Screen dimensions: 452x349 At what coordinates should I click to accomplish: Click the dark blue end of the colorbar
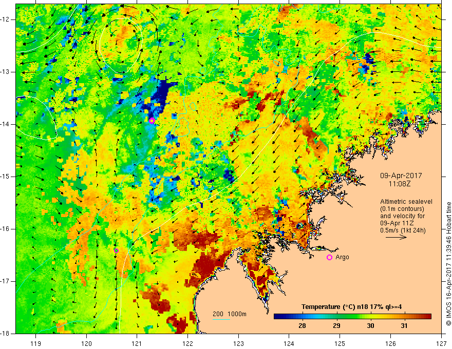(x=278, y=317)
